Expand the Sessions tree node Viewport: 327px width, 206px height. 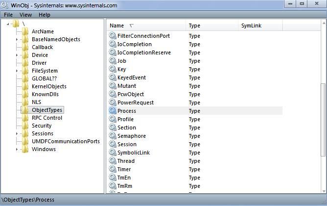pyautogui.click(x=17, y=133)
